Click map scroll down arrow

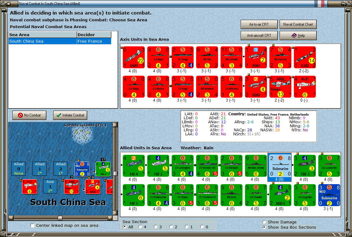tap(115, 213)
